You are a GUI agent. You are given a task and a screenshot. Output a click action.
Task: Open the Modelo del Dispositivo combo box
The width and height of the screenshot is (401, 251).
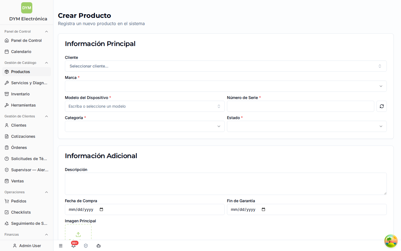coord(145,106)
